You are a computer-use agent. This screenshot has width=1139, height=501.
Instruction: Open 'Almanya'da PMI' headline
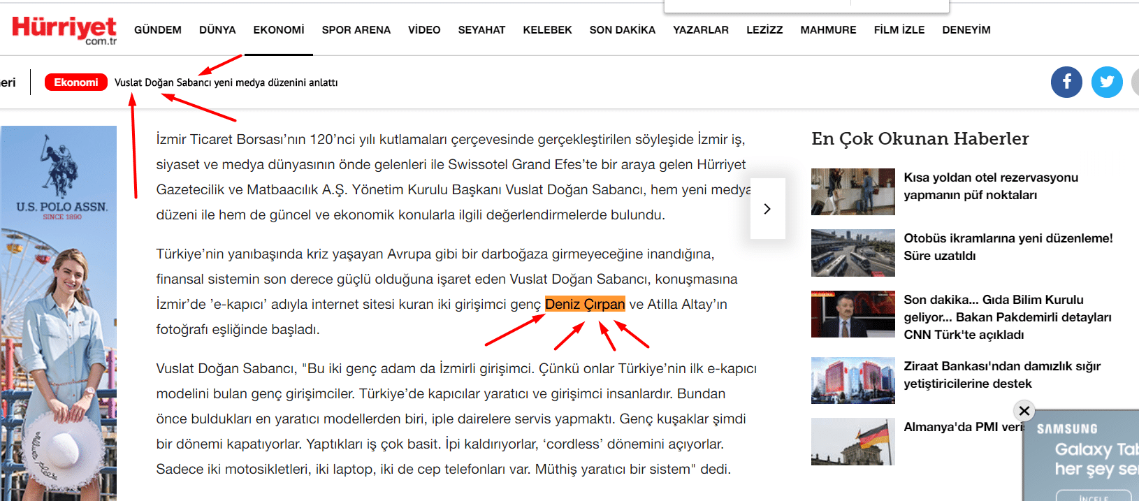[x=964, y=427]
